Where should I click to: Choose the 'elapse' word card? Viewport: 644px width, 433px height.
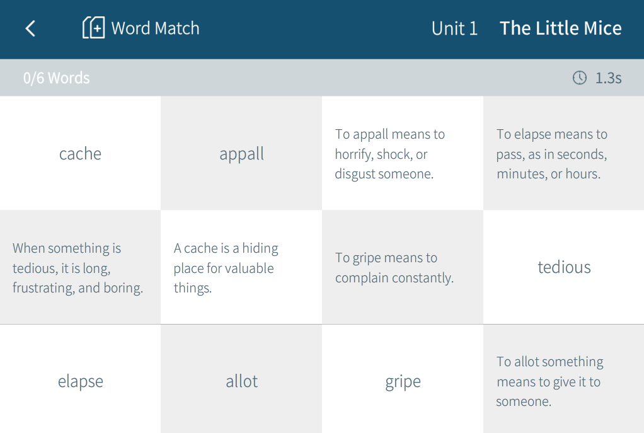80,381
